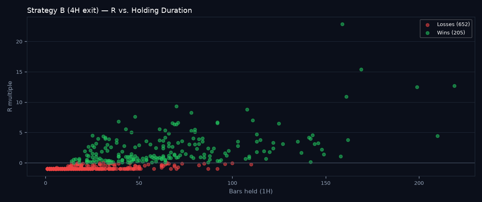
Task: Click the win point near bar 199, R 12.5
Action: coord(417,87)
